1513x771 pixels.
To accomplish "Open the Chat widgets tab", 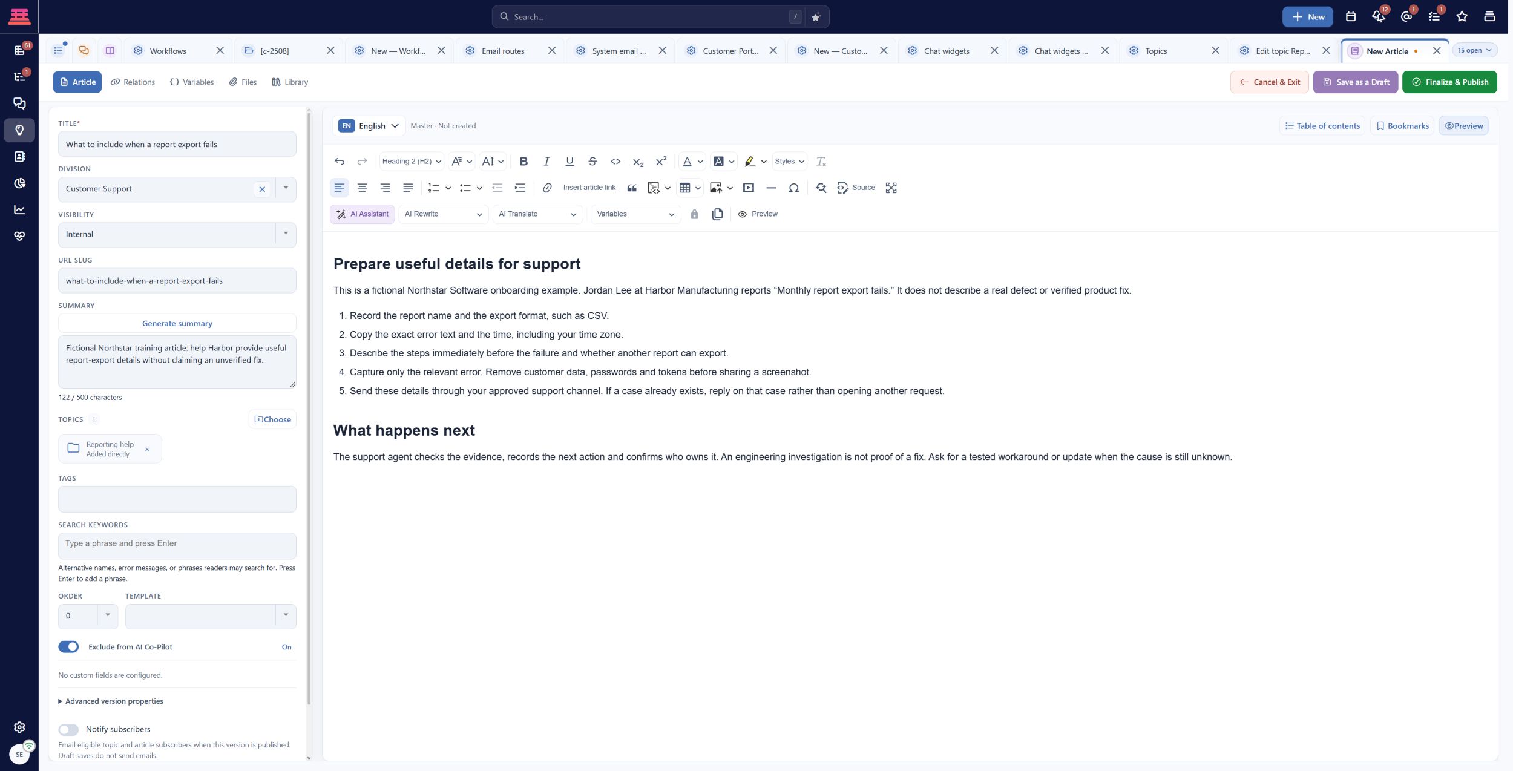I will pyautogui.click(x=946, y=51).
